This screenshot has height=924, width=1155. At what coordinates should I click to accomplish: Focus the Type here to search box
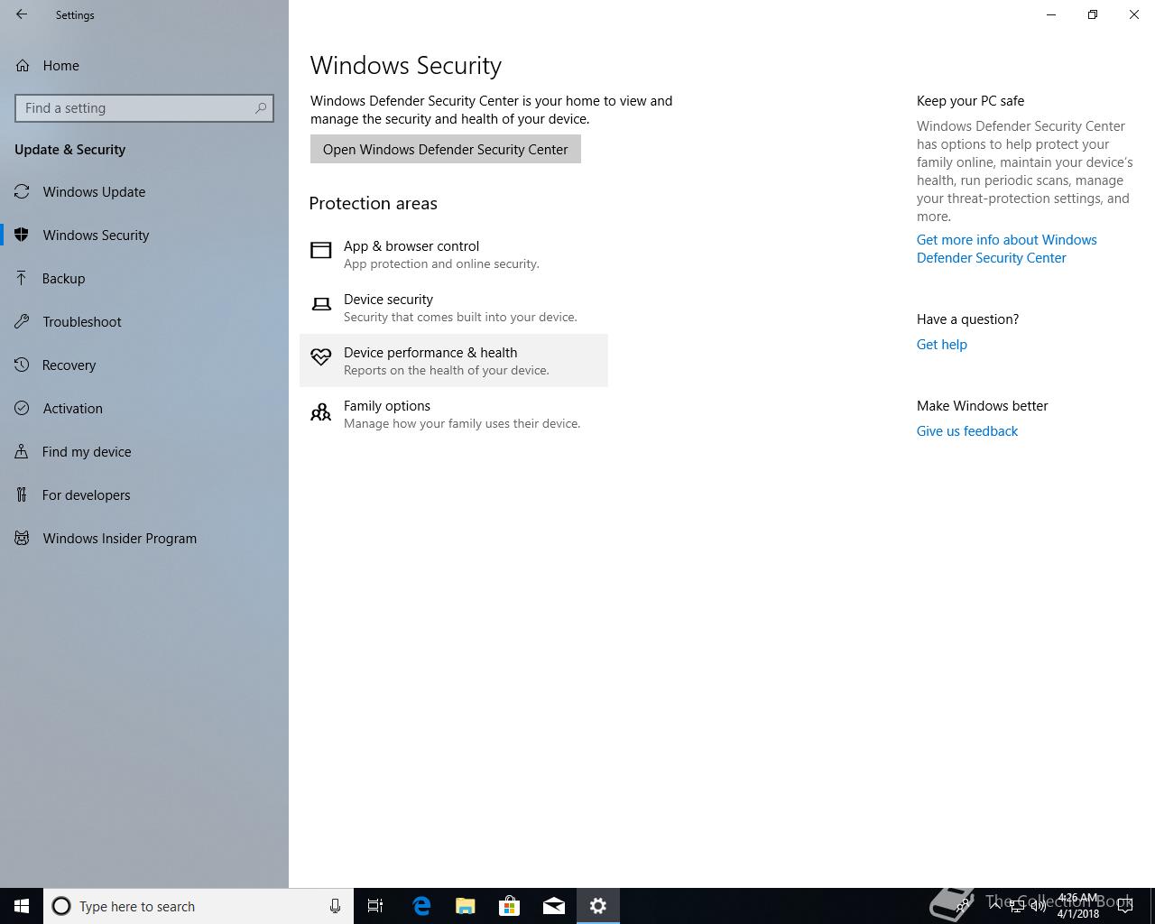pos(199,906)
